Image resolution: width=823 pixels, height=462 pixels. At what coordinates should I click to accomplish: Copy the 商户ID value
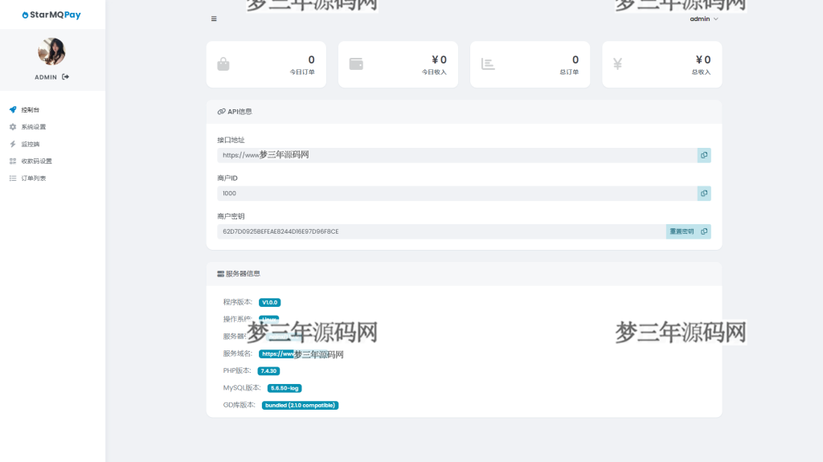(x=704, y=193)
